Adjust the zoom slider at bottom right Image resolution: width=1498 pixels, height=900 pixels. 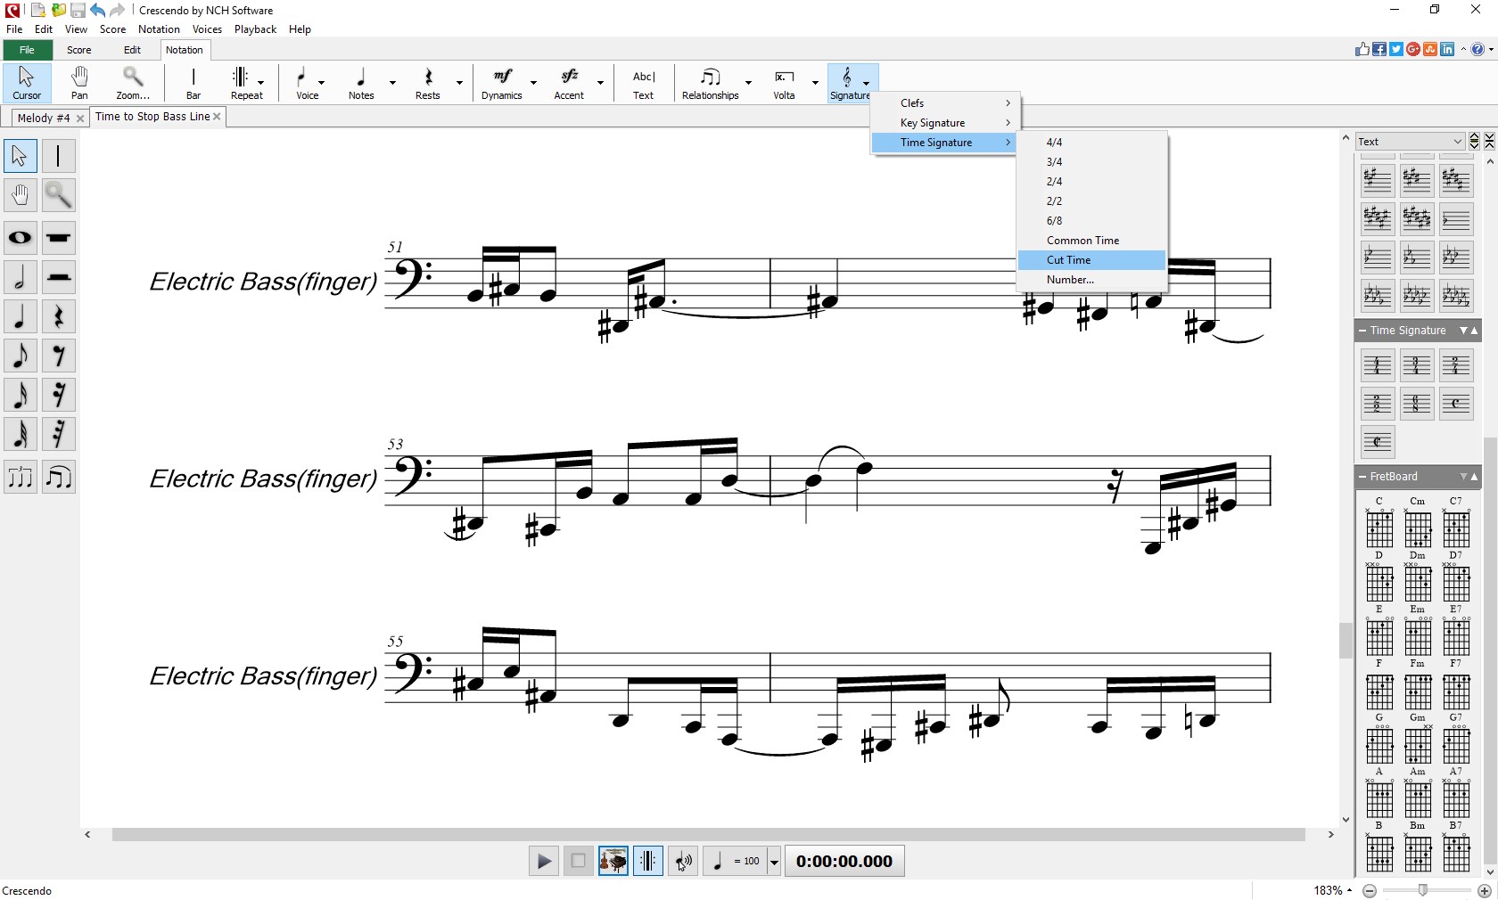(1424, 890)
